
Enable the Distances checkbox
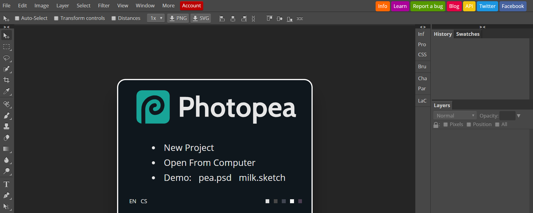[114, 18]
